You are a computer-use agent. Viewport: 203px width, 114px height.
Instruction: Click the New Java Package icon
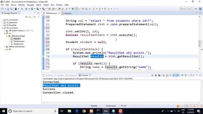click(x=49, y=9)
